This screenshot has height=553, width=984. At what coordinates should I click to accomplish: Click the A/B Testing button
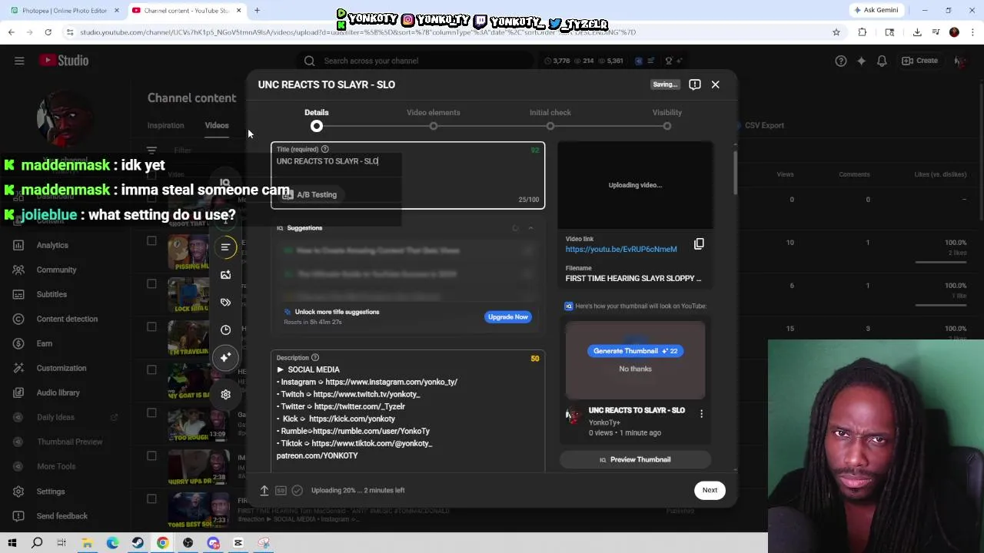pos(309,195)
